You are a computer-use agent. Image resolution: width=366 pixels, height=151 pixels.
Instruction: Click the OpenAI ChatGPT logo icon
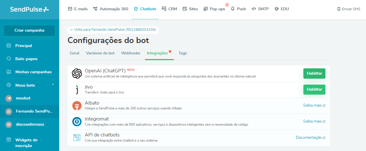coord(77,74)
